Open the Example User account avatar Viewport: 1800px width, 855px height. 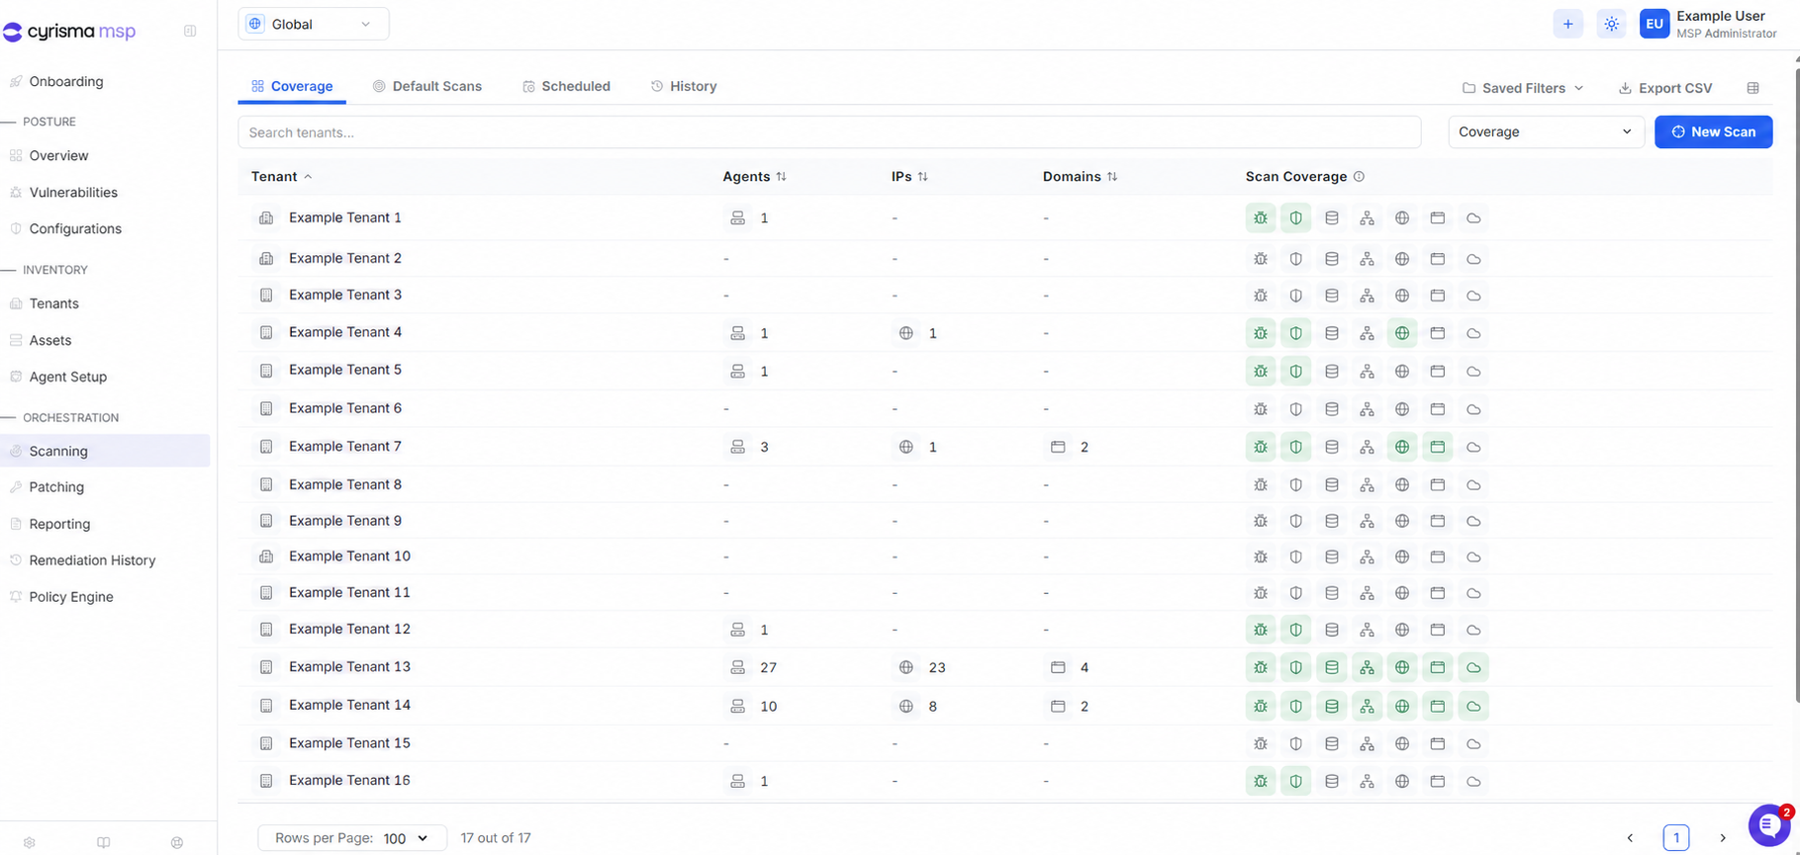1655,24
